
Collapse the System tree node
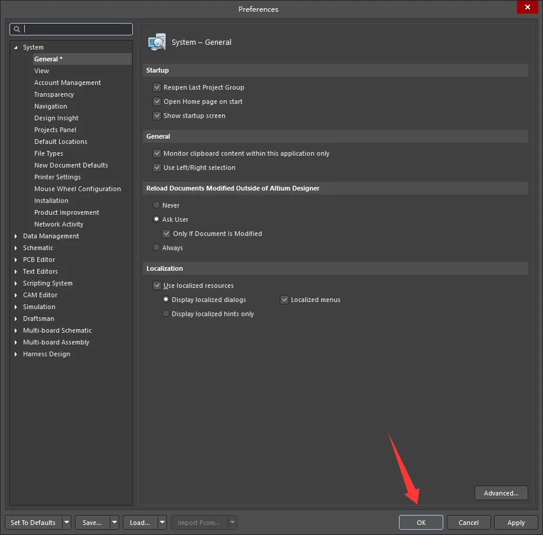tap(15, 47)
